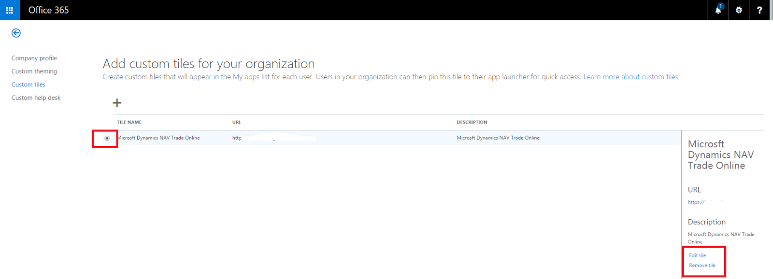Click the TILE NAME column header
The width and height of the screenshot is (773, 279).
(129, 122)
